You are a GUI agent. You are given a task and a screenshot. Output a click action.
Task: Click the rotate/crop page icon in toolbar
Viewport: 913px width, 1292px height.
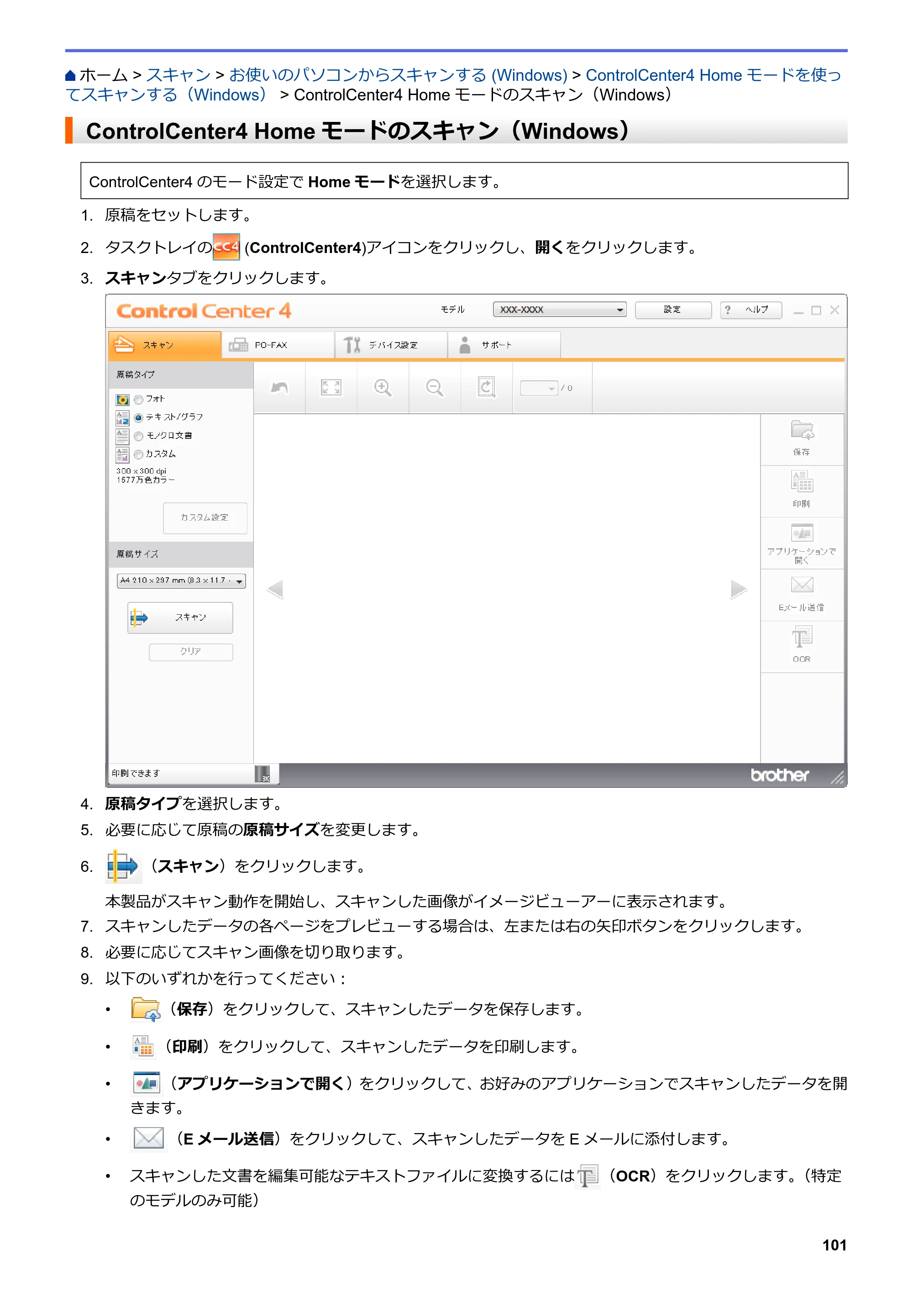click(x=487, y=388)
